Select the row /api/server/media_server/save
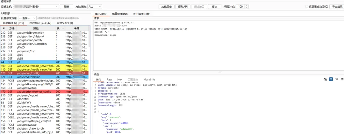This screenshot has height=134, width=344. (x=44, y=114)
